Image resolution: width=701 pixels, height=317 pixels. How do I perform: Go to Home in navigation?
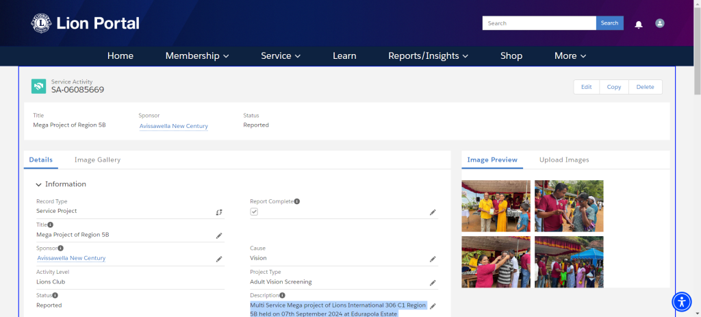(120, 56)
